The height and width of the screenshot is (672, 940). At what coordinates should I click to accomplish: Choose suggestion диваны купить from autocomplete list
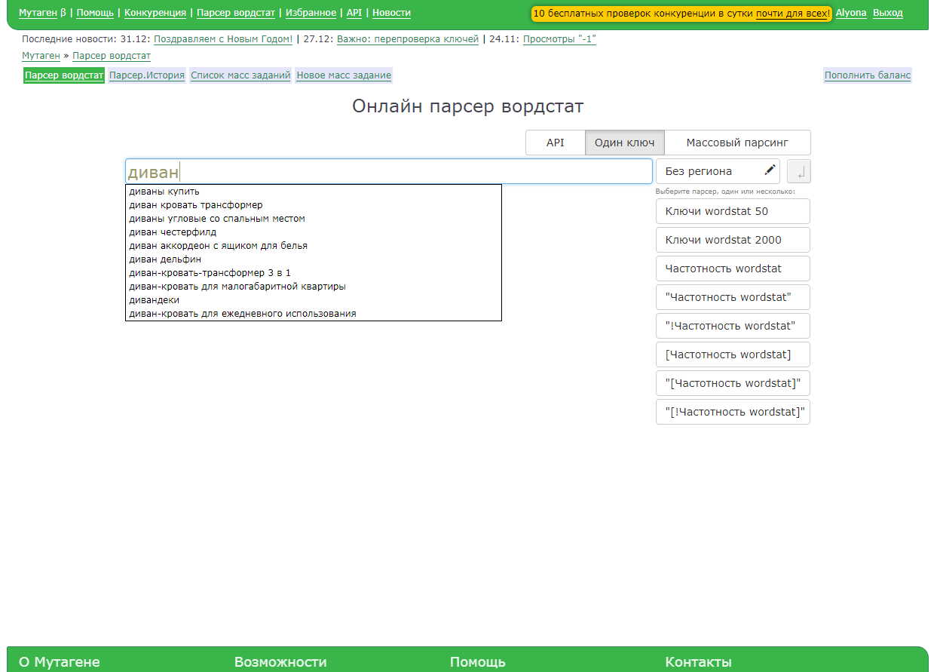pos(164,192)
